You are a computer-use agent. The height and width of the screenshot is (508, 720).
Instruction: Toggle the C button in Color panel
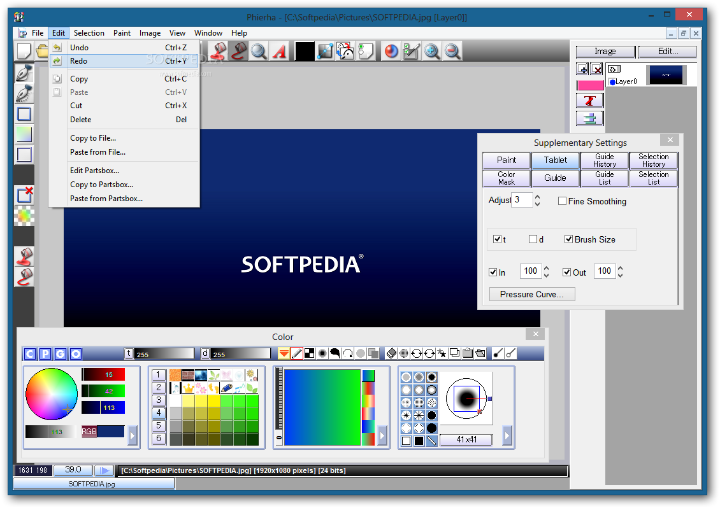30,353
